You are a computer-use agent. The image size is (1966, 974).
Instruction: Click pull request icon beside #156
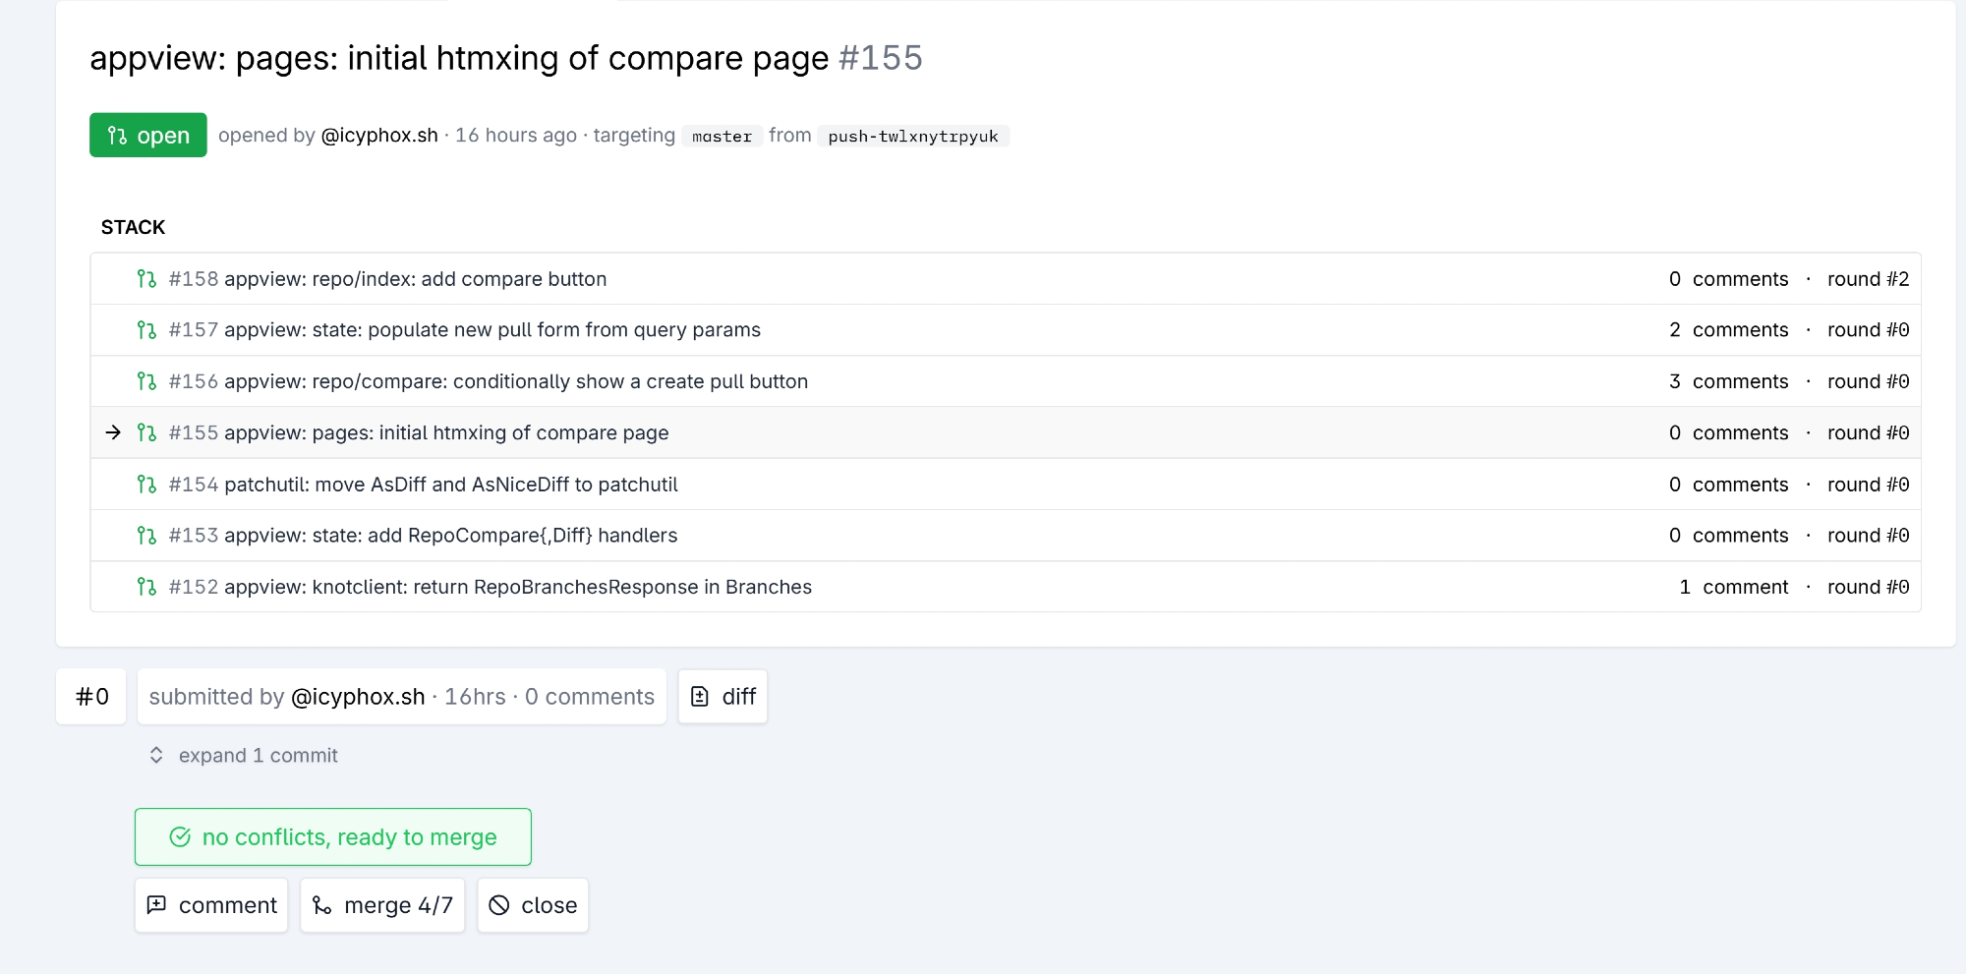click(146, 381)
